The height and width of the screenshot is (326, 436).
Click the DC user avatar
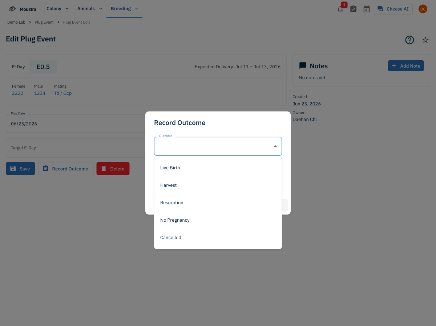point(423,9)
